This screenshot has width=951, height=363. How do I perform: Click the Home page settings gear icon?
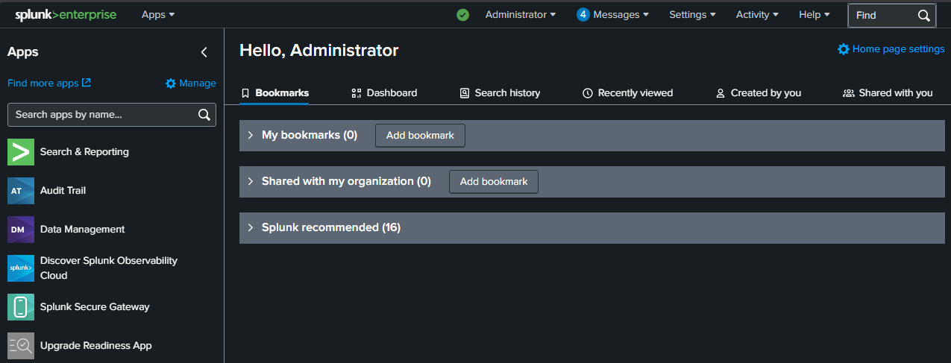844,49
